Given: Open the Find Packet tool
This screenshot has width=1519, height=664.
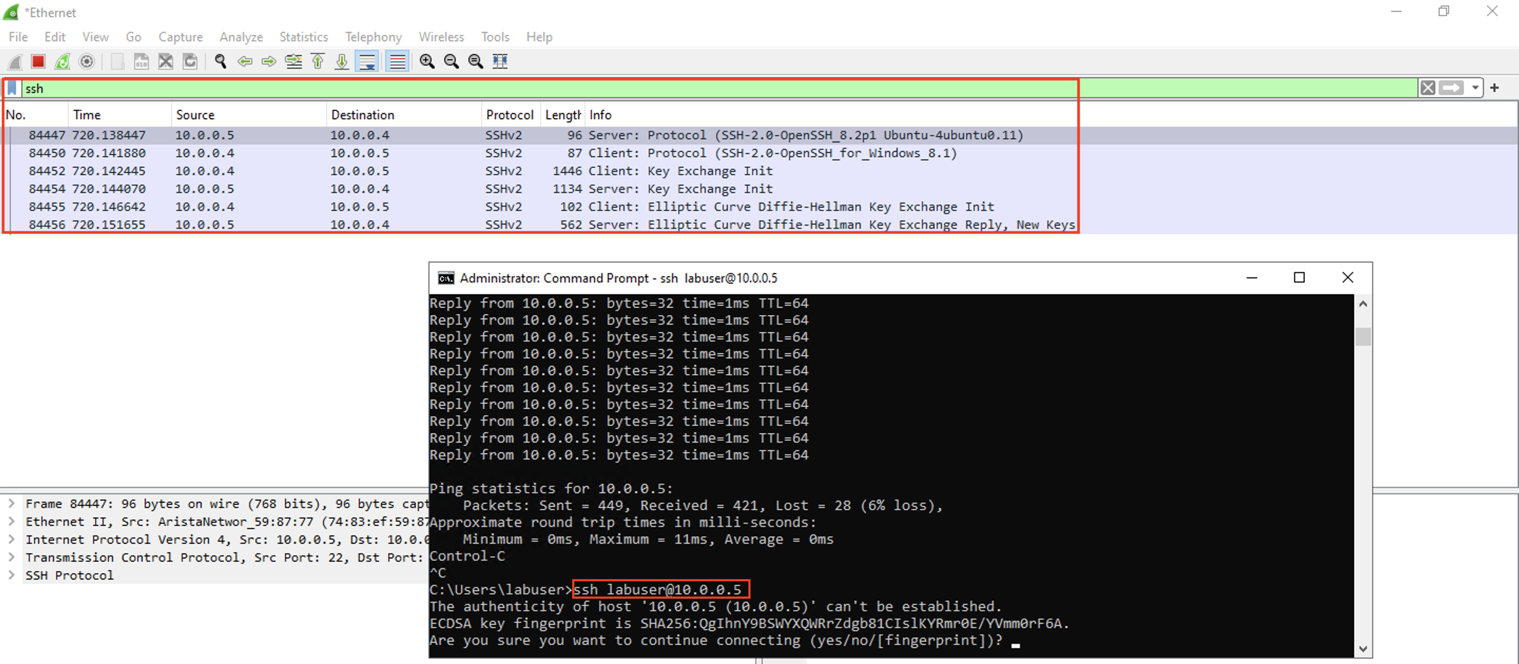Looking at the screenshot, I should point(220,61).
